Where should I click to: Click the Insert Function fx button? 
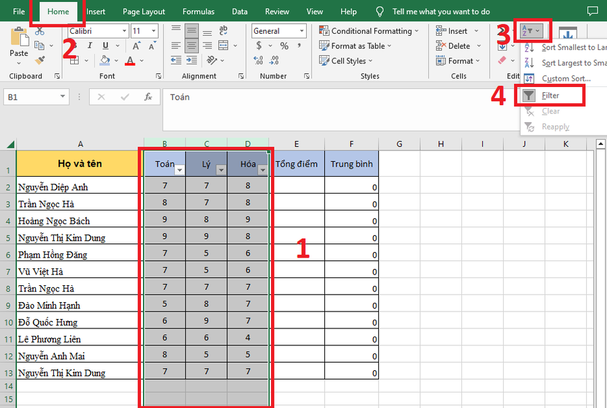(148, 97)
